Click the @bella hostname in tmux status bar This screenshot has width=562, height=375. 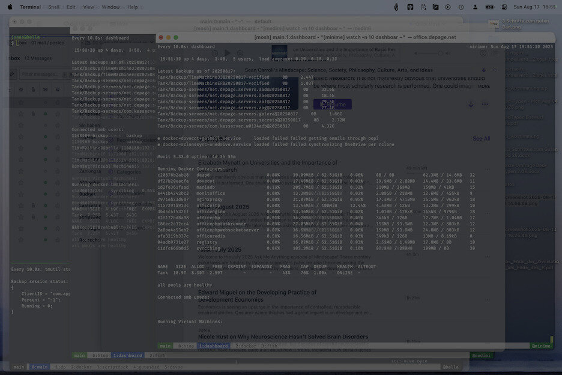[450, 367]
